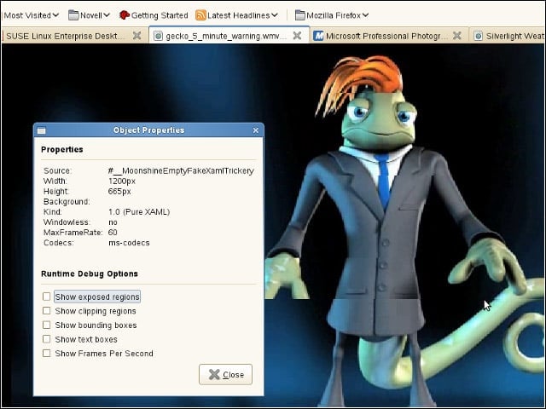546x409 pixels.
Task: Close the Object Properties dialog via title bar X
Action: click(256, 130)
